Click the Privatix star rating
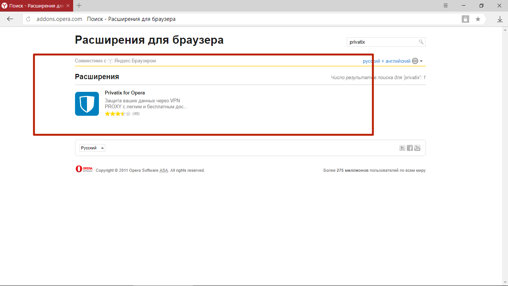The width and height of the screenshot is (508, 286). (118, 114)
